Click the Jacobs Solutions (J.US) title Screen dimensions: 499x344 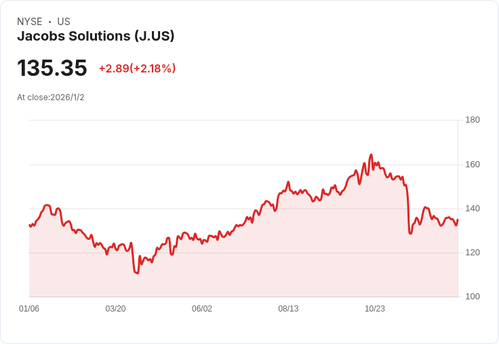(x=96, y=36)
